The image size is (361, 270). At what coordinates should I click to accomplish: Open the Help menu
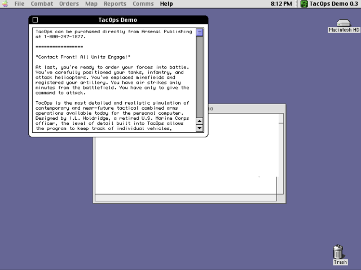[166, 4]
